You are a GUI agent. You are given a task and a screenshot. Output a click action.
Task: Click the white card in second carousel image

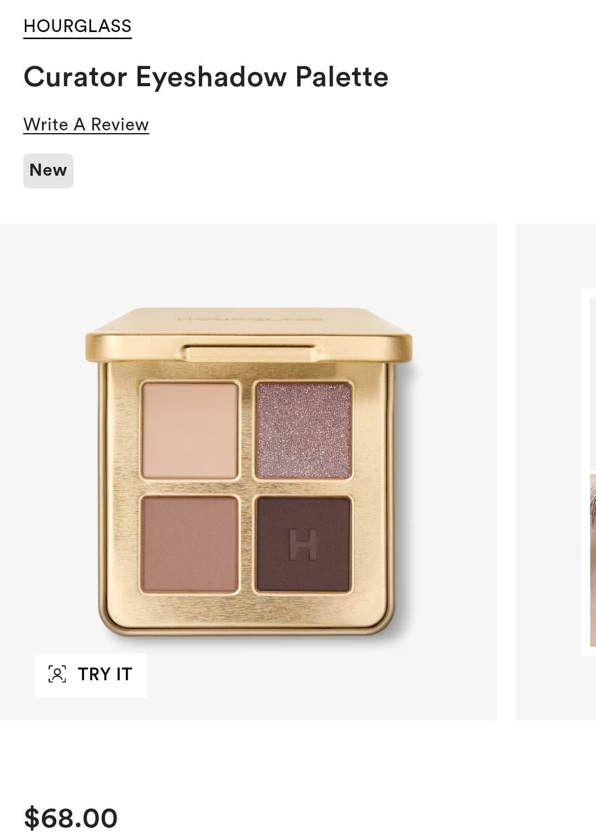click(589, 471)
